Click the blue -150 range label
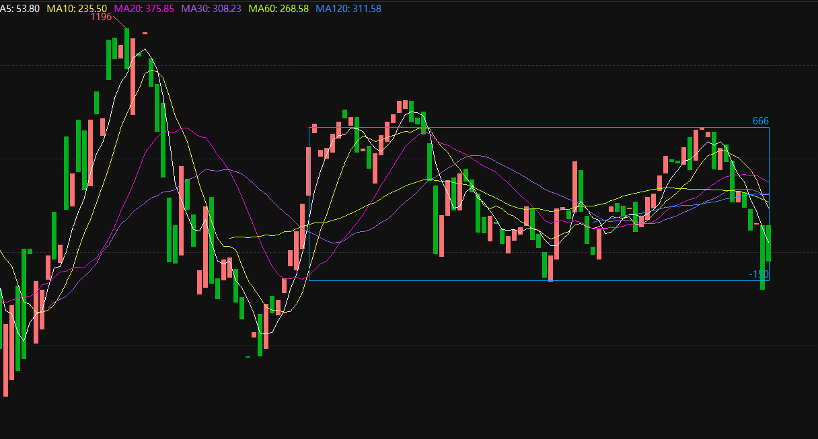This screenshot has width=818, height=439. (x=758, y=274)
